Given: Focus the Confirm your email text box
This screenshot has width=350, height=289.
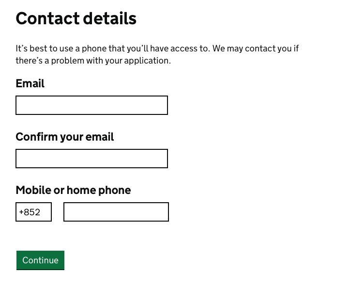Looking at the screenshot, I should click(x=91, y=159).
